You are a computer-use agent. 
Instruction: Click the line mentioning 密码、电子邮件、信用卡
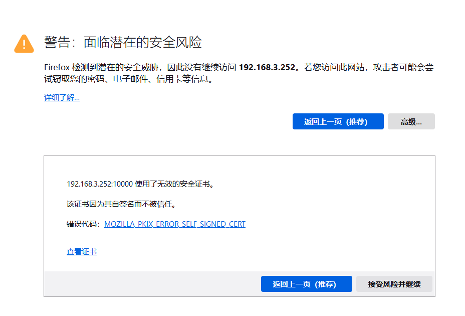pyautogui.click(x=128, y=79)
